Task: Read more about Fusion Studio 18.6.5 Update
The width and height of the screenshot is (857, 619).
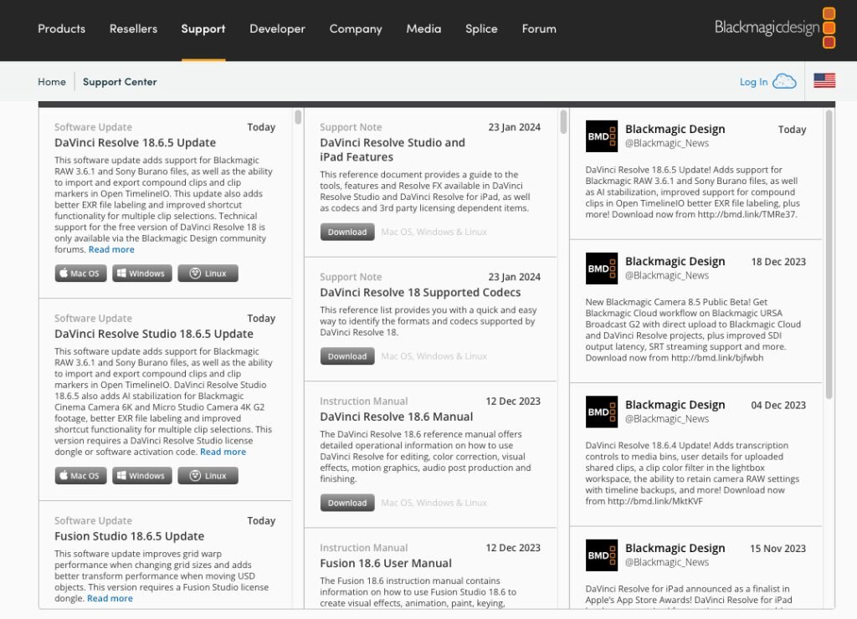Action: pos(110,598)
